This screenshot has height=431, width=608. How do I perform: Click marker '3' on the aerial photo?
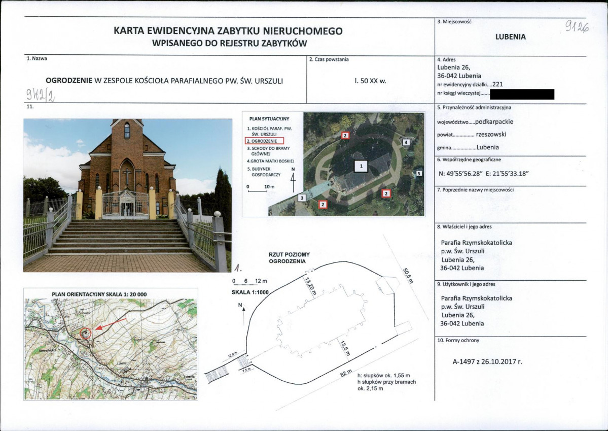(x=302, y=198)
